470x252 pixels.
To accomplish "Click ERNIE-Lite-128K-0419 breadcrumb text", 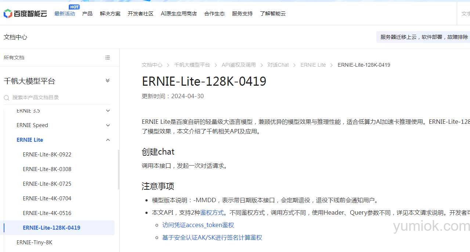I will (364, 65).
